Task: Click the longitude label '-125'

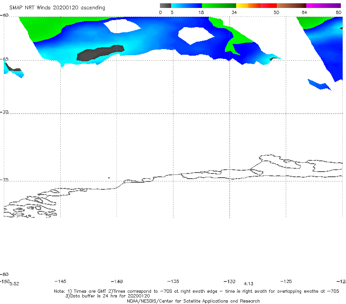Action: [x=286, y=281]
